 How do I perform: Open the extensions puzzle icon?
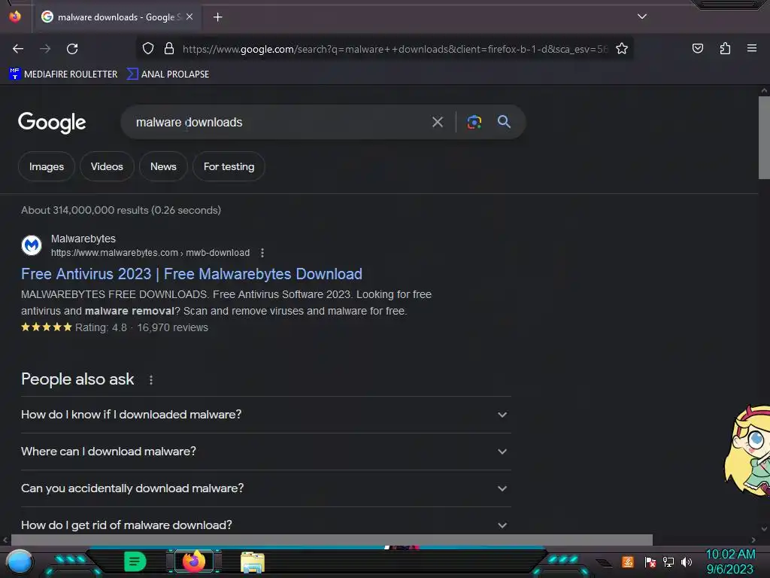tap(725, 48)
